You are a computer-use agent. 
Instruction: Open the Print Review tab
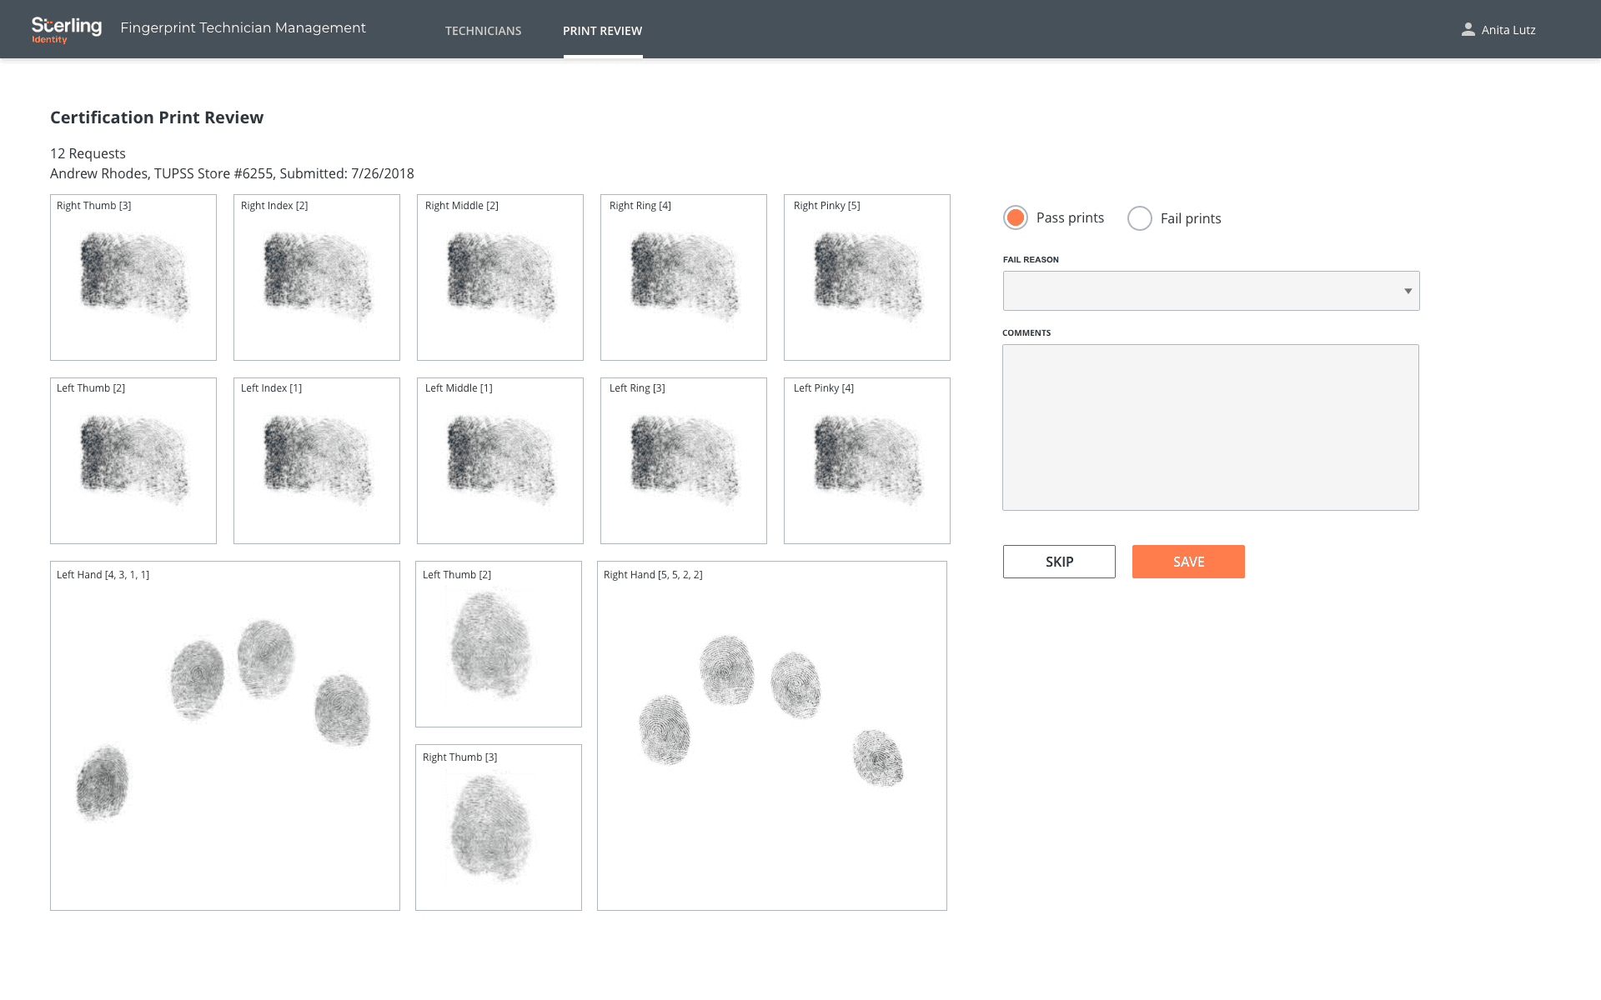point(602,31)
